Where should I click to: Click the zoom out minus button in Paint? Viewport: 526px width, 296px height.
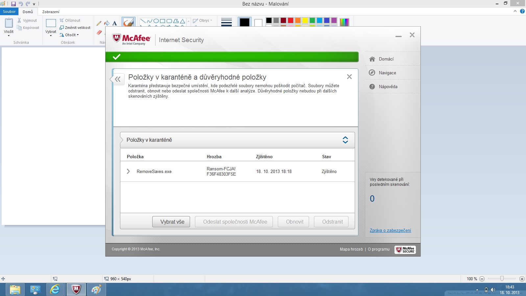click(482, 279)
